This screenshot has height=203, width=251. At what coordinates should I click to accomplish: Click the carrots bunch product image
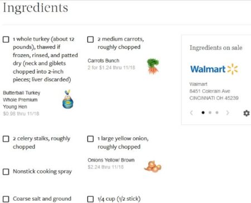coord(153,66)
